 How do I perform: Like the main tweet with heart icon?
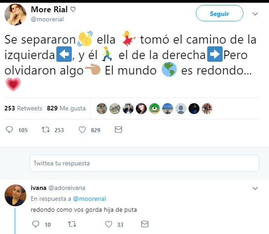coord(82,129)
